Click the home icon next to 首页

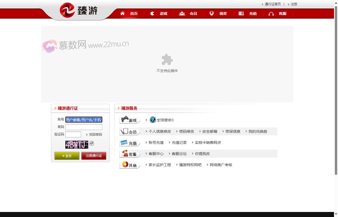(122, 13)
